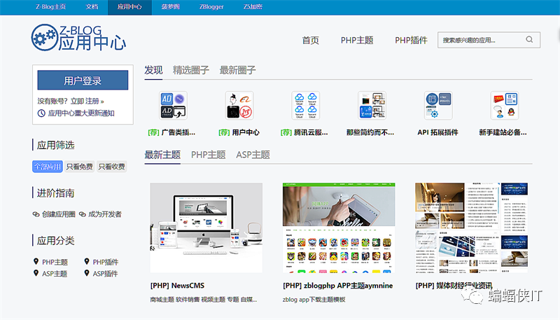The height and width of the screenshot is (320, 560).
Task: Open [PHP] 媒体财经行业资讯 title link
Action: (x=454, y=286)
